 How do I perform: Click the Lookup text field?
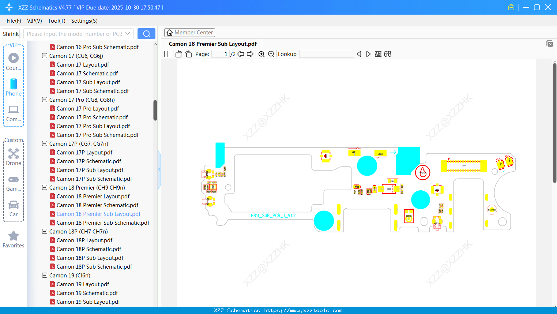coord(327,54)
